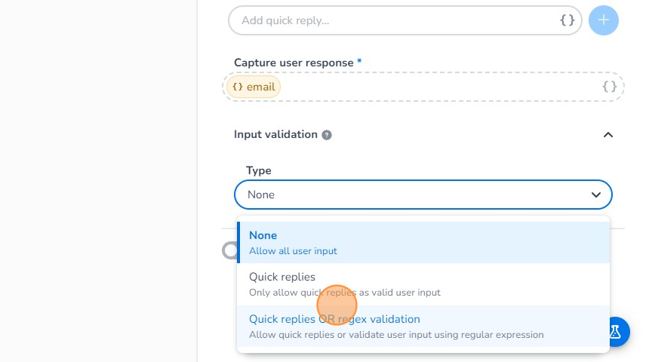Click the braces glyph inside the email chip
Viewport: 649px width, 362px height.
[238, 87]
